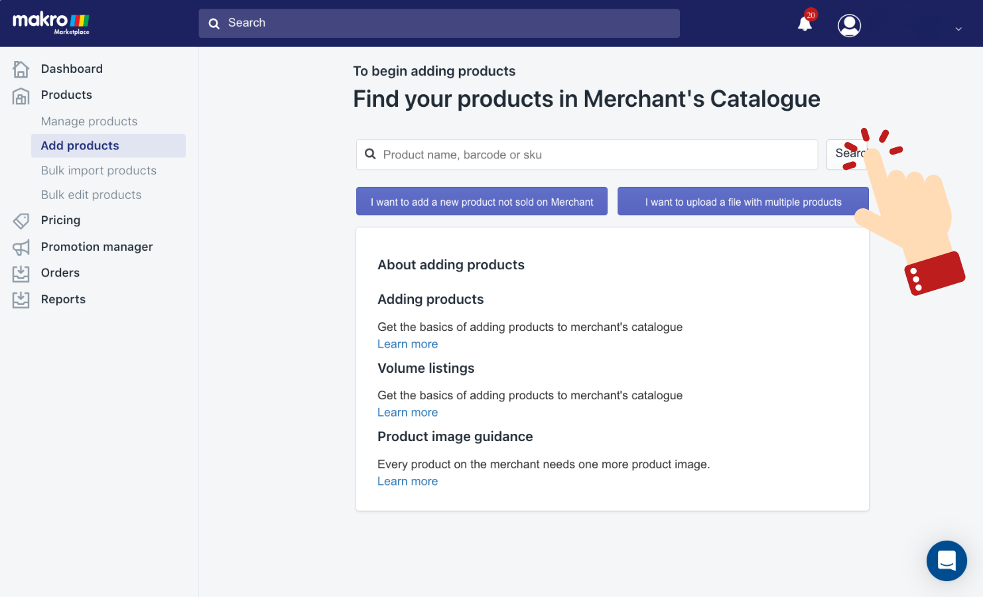Viewport: 983px width, 597px height.
Task: Focus the Product name, barcode or sku field
Action: pos(587,155)
